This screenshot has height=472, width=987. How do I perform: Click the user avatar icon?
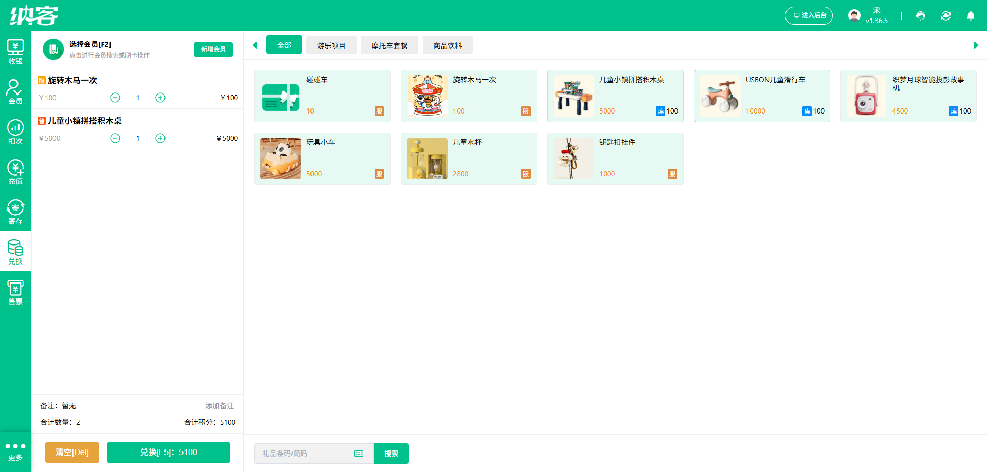click(854, 15)
